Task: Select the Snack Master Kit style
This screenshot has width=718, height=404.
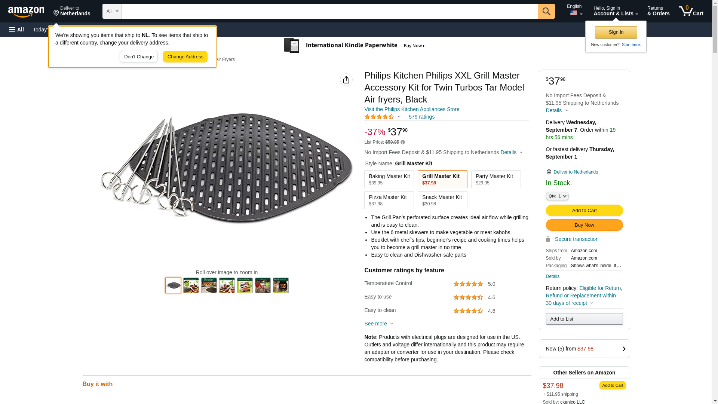Action: point(442,200)
